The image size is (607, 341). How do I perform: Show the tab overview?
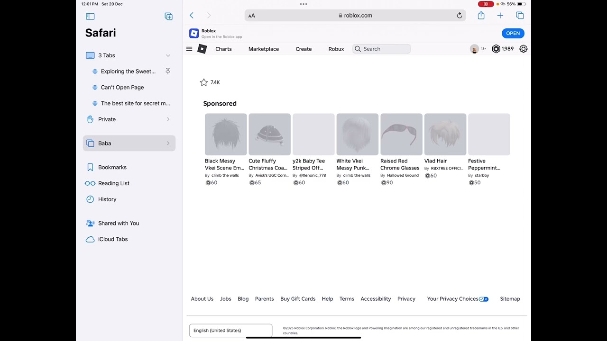(x=520, y=16)
